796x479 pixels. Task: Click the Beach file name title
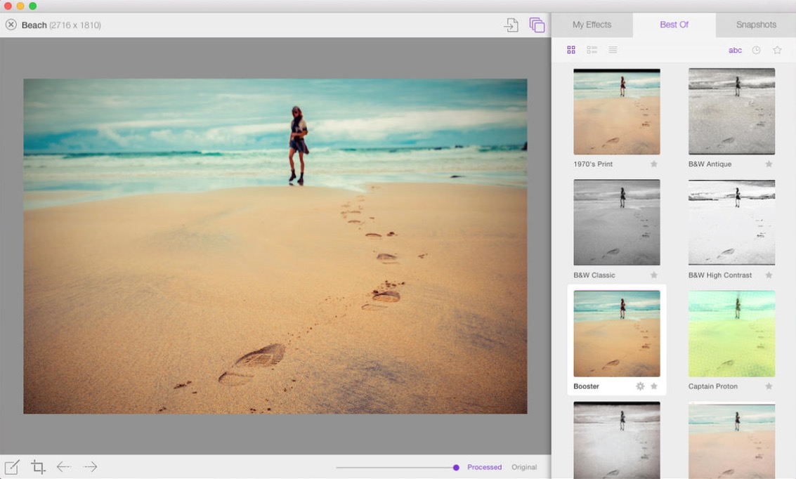(34, 25)
